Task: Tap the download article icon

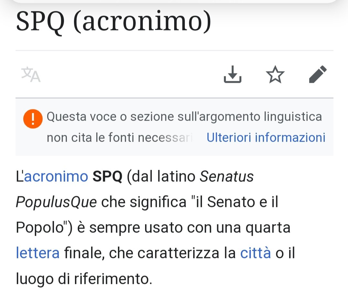Action: pos(232,74)
